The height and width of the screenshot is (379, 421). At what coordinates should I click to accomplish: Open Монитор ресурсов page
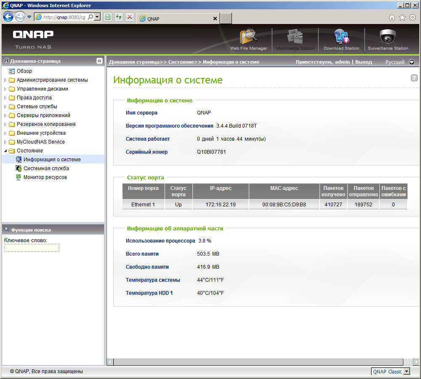(x=45, y=177)
